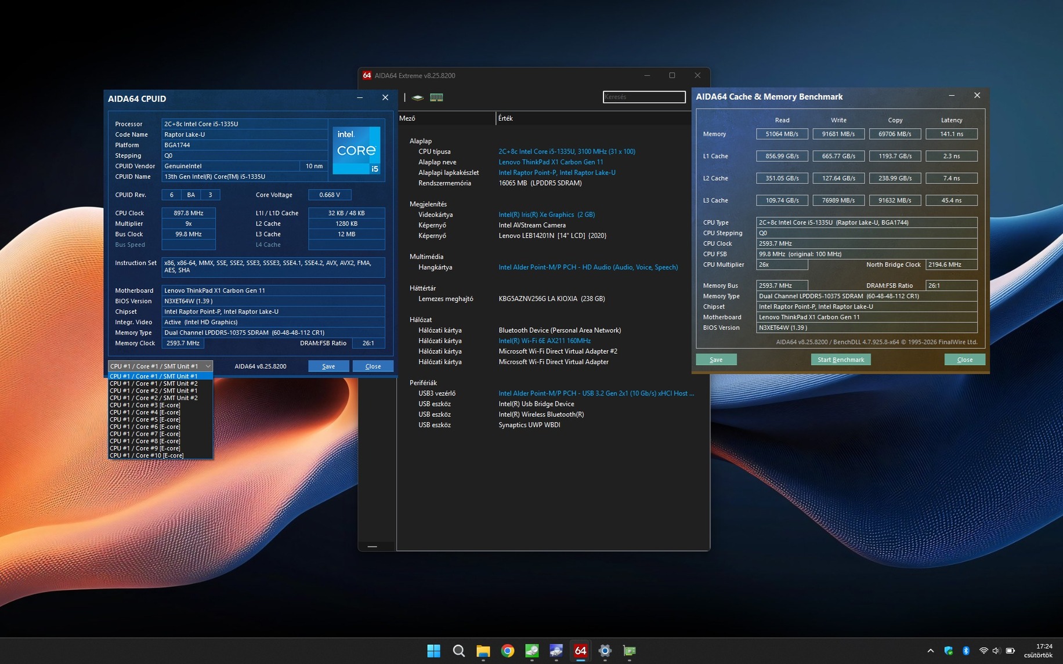The image size is (1063, 664).
Task: Click the battery tray icon
Action: (1010, 651)
